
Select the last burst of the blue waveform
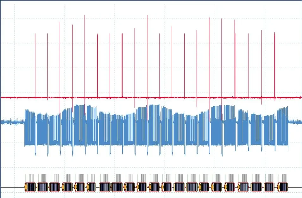point(283,128)
